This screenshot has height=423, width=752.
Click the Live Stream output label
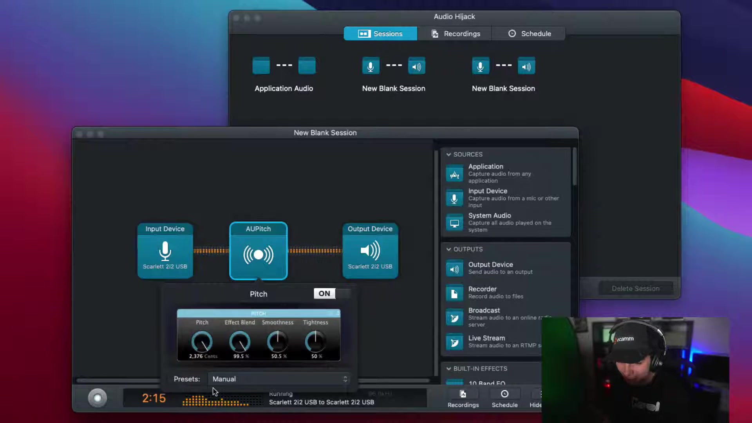coord(486,338)
